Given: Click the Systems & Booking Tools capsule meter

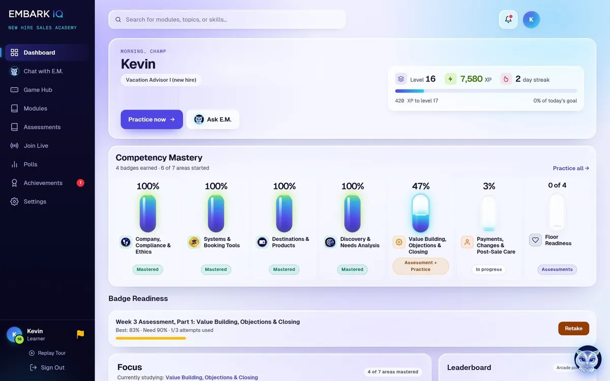Looking at the screenshot, I should (216, 213).
